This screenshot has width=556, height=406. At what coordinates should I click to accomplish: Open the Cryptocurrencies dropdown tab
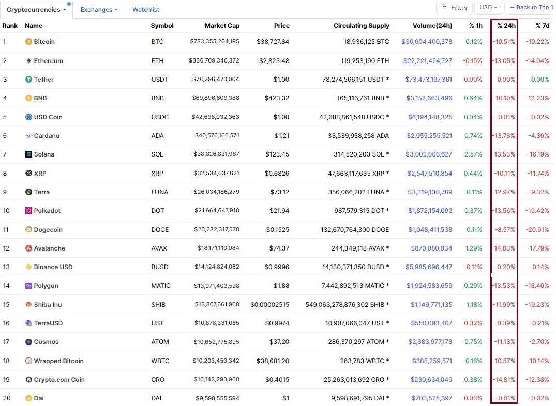(36, 10)
